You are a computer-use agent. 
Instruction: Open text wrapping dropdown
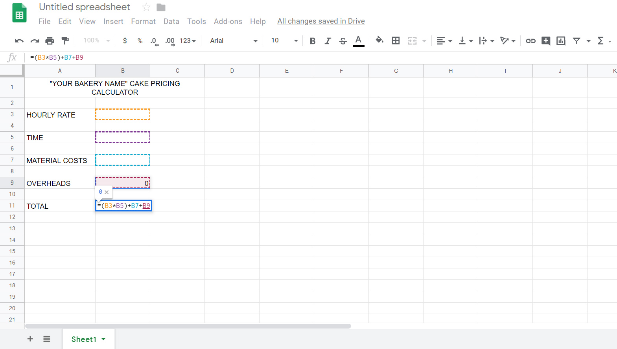pyautogui.click(x=486, y=41)
